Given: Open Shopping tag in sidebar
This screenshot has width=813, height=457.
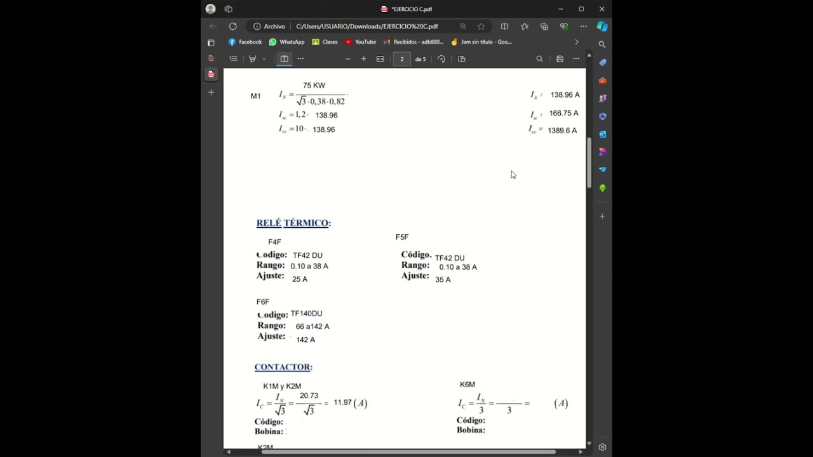Looking at the screenshot, I should [602, 62].
